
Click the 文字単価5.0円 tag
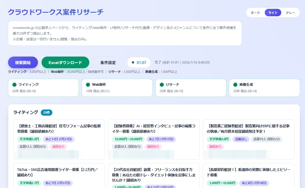(x=29, y=139)
